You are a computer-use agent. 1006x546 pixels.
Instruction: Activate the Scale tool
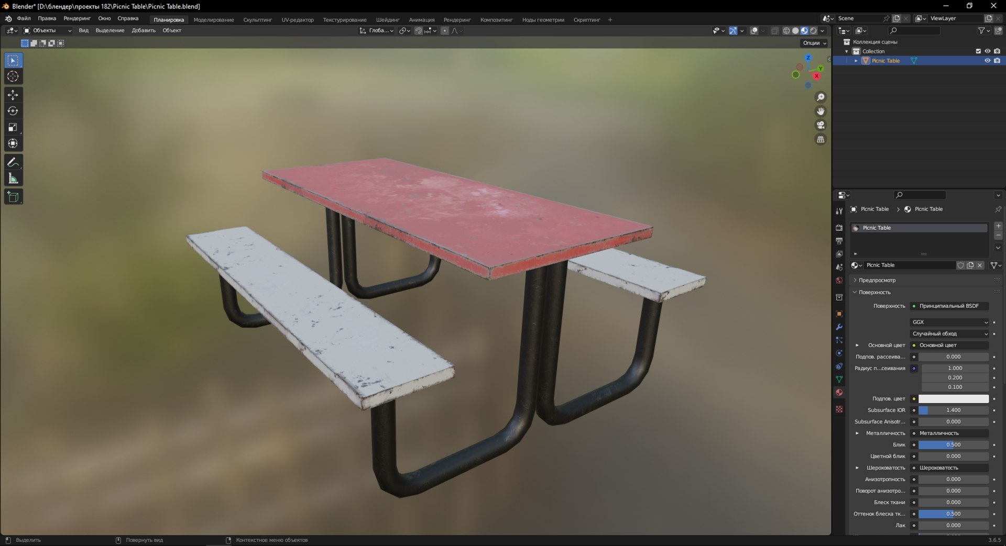[13, 127]
